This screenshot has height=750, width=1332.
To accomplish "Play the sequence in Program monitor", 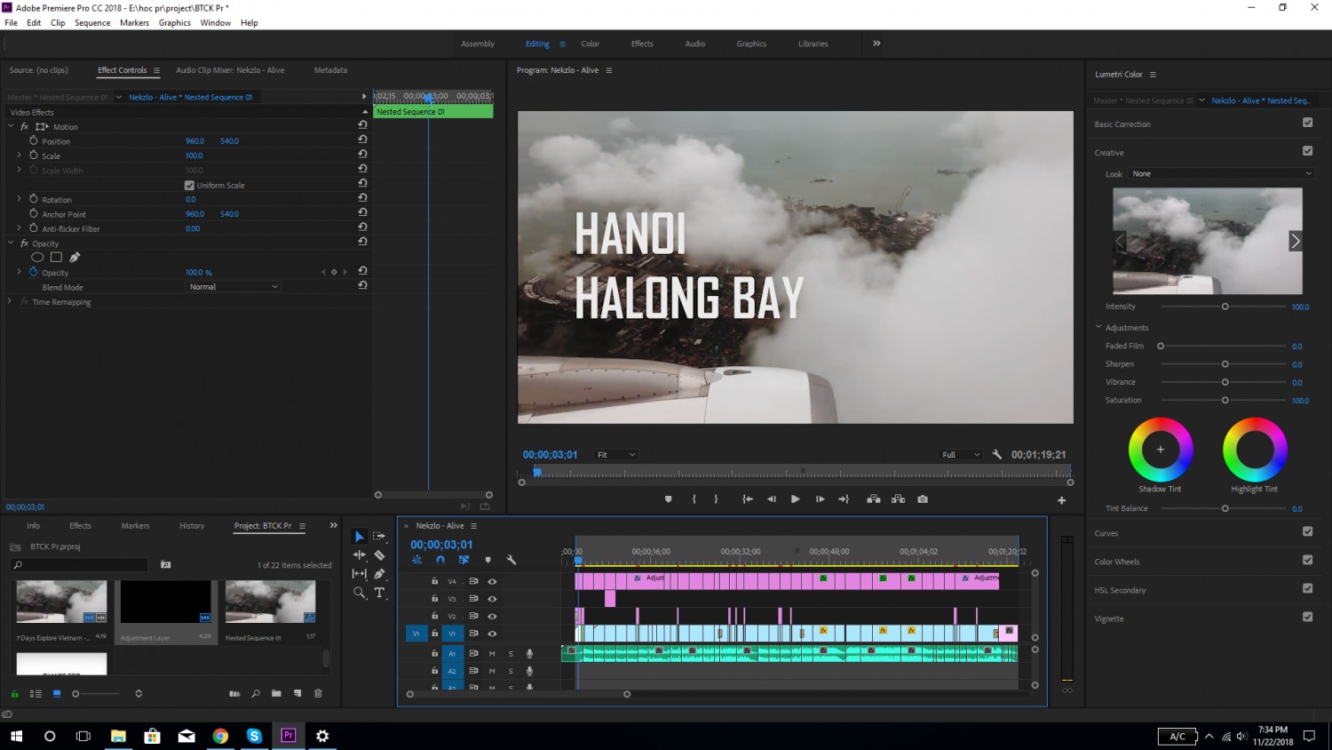I will click(x=795, y=499).
